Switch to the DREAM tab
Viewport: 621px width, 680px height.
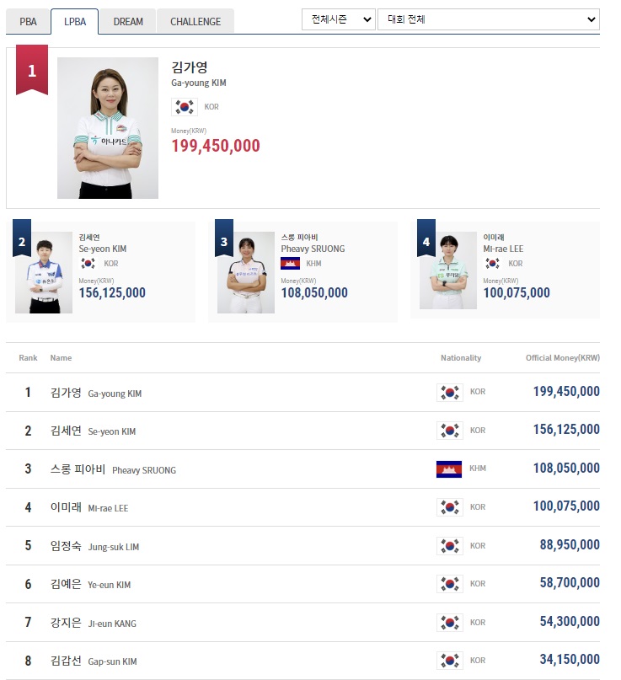[128, 21]
